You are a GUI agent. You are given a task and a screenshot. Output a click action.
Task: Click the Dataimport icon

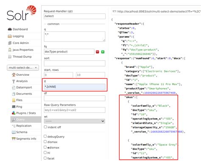14,88
